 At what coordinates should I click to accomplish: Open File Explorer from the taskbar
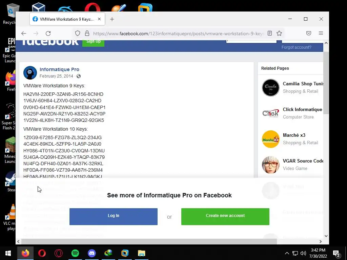(141, 253)
